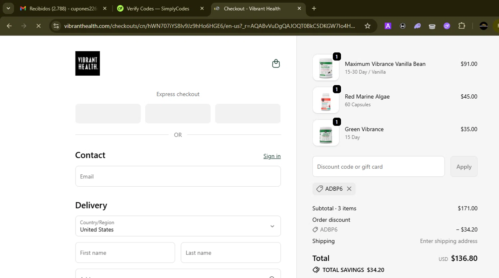Screen dimensions: 499x278
Task: Click the first express checkout button placeholder
Action: click(108, 114)
